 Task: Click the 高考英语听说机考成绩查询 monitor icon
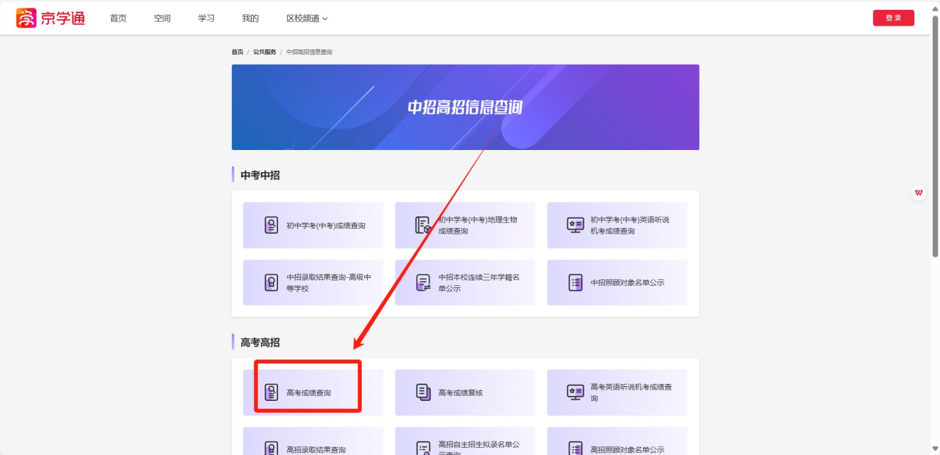point(575,392)
